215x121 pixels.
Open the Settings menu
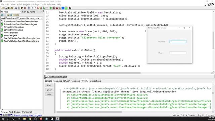click(35, 4)
